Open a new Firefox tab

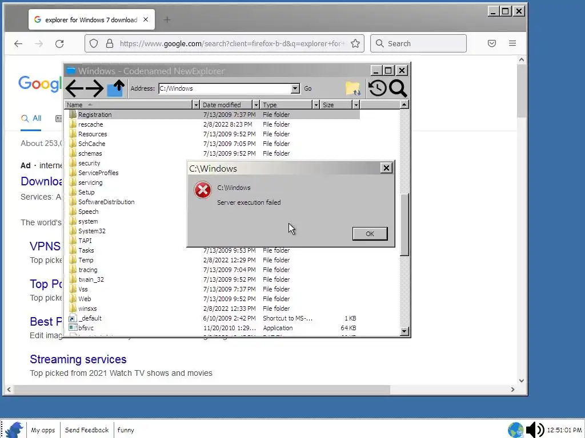coord(167,20)
